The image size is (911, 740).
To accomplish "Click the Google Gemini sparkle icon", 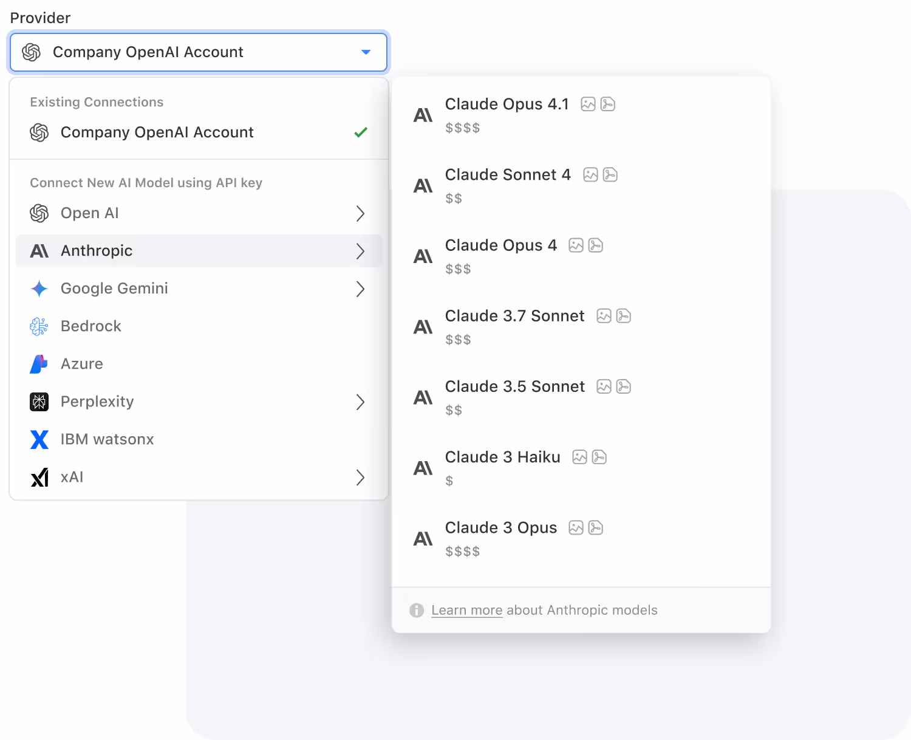I will [x=39, y=289].
